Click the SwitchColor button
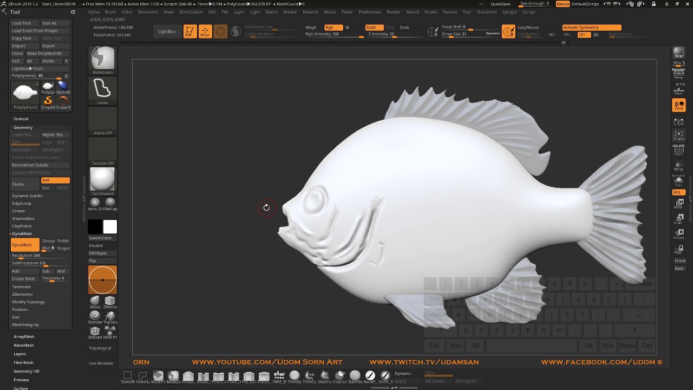Viewport: 693px width, 390px height. (x=102, y=238)
